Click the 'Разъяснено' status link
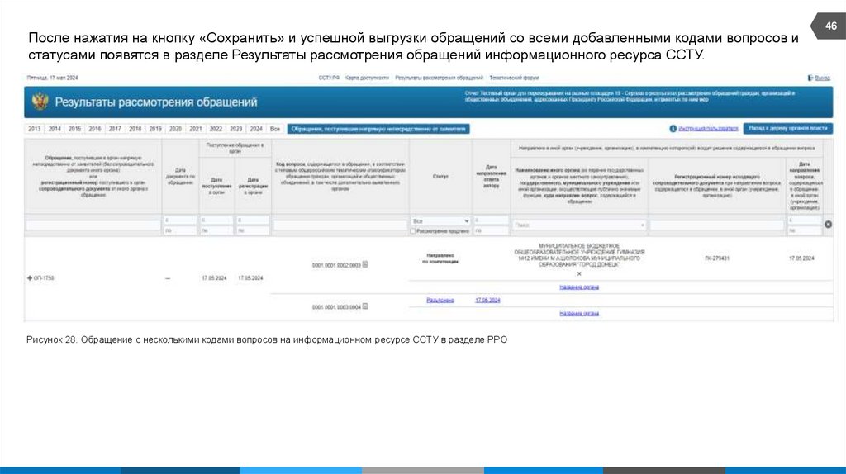 [440, 301]
